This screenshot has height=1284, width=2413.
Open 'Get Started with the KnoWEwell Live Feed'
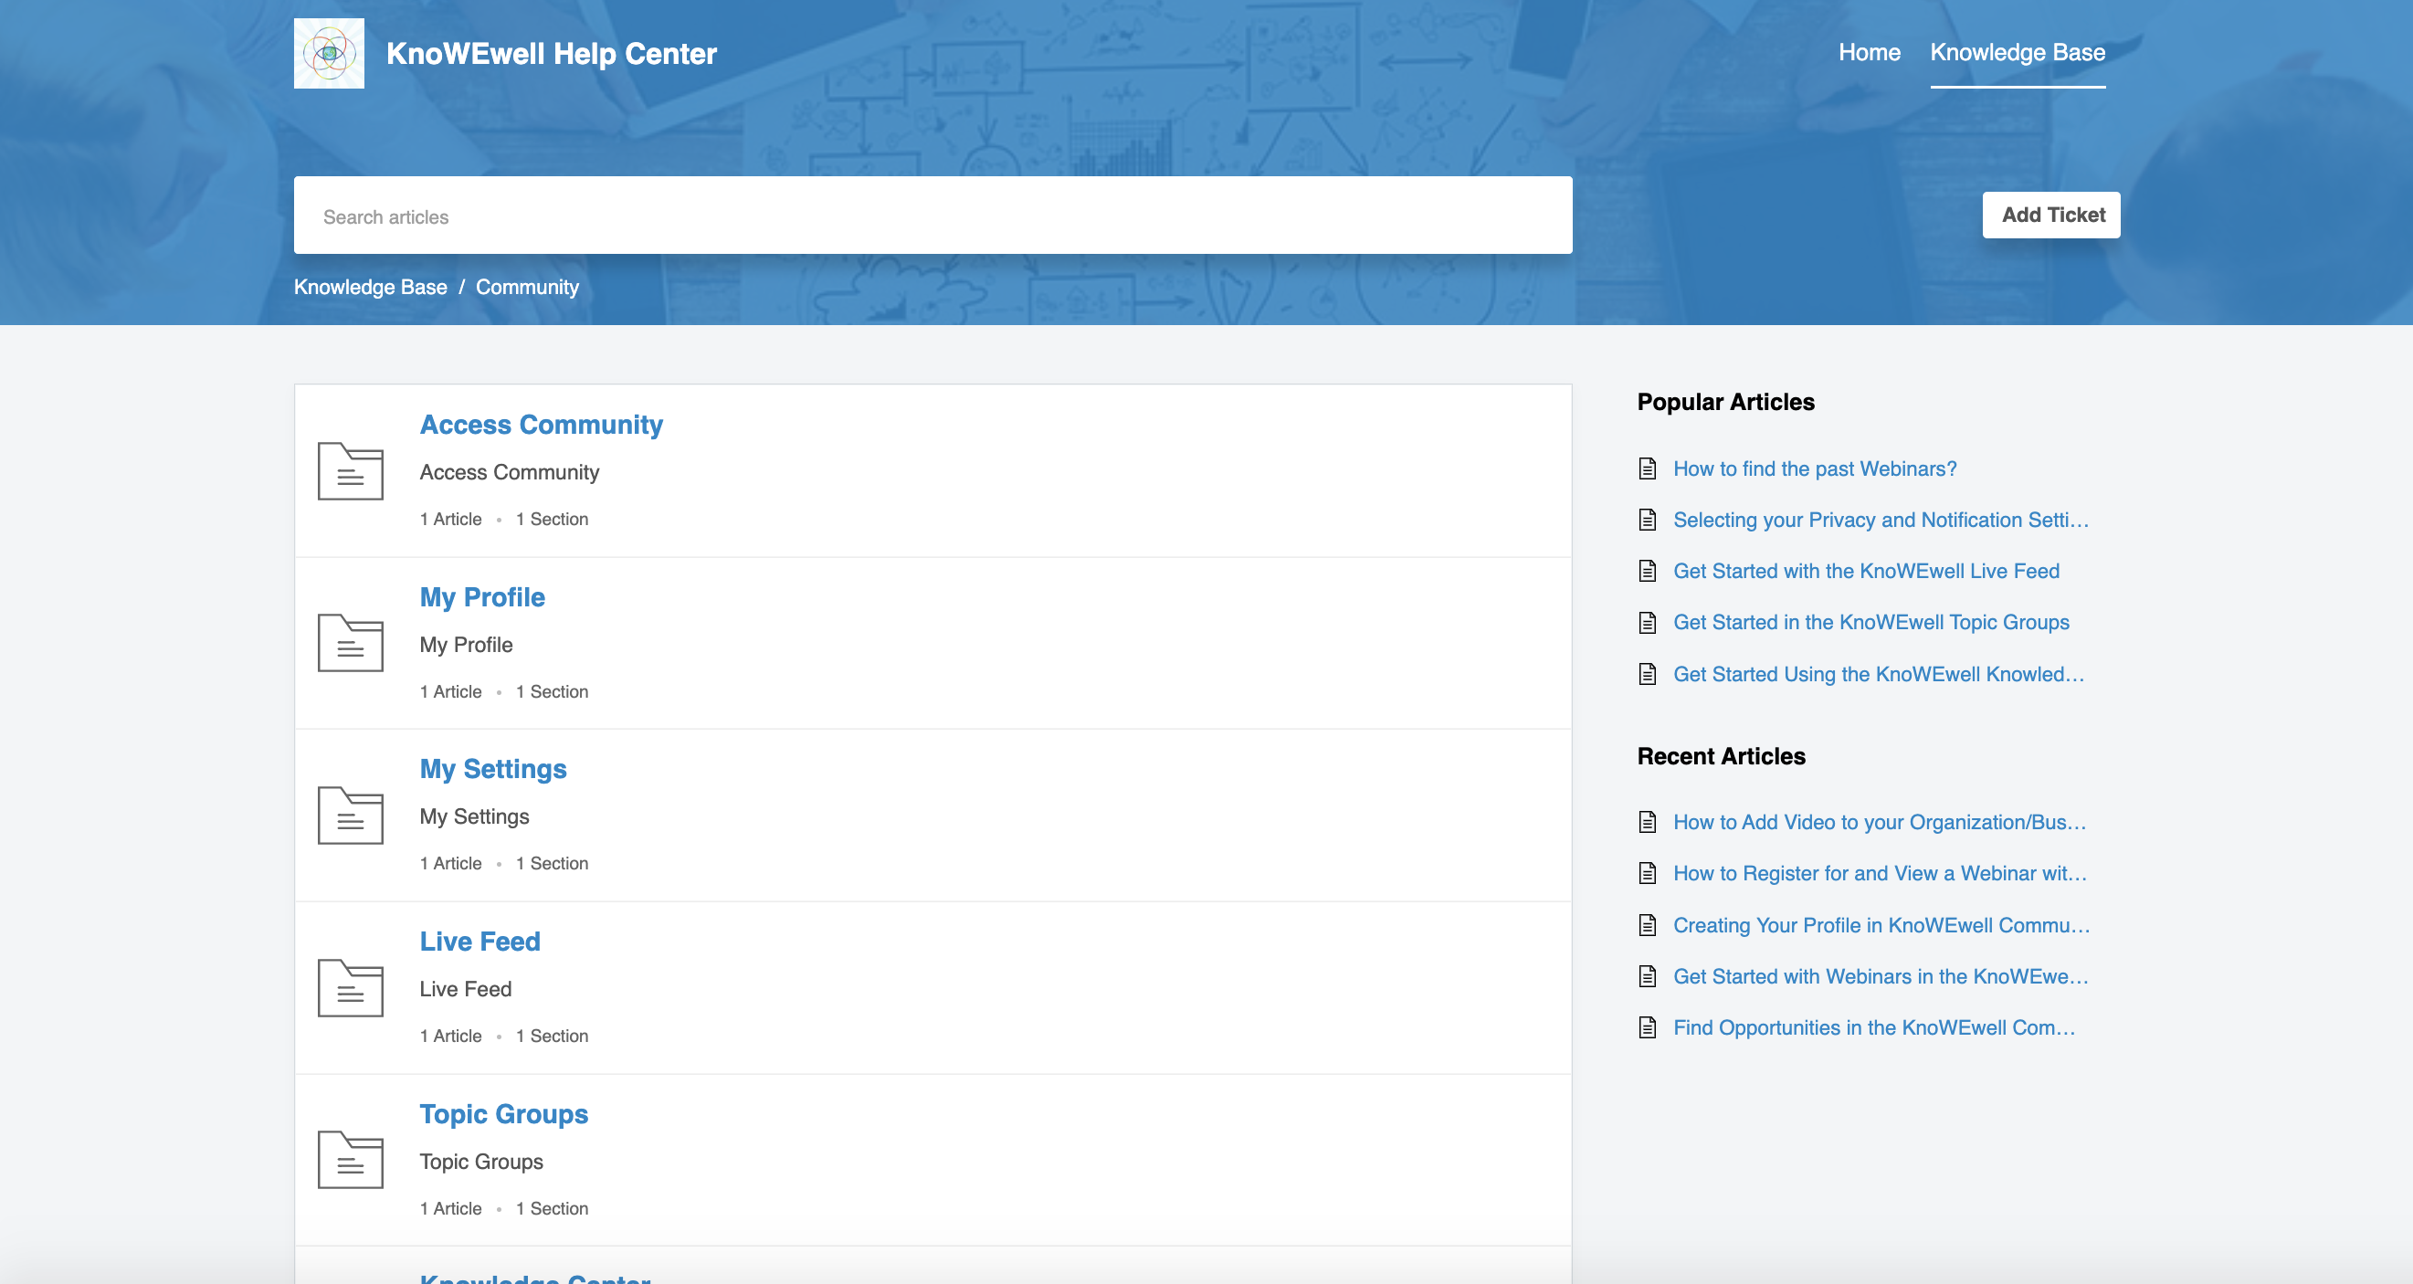1866,572
